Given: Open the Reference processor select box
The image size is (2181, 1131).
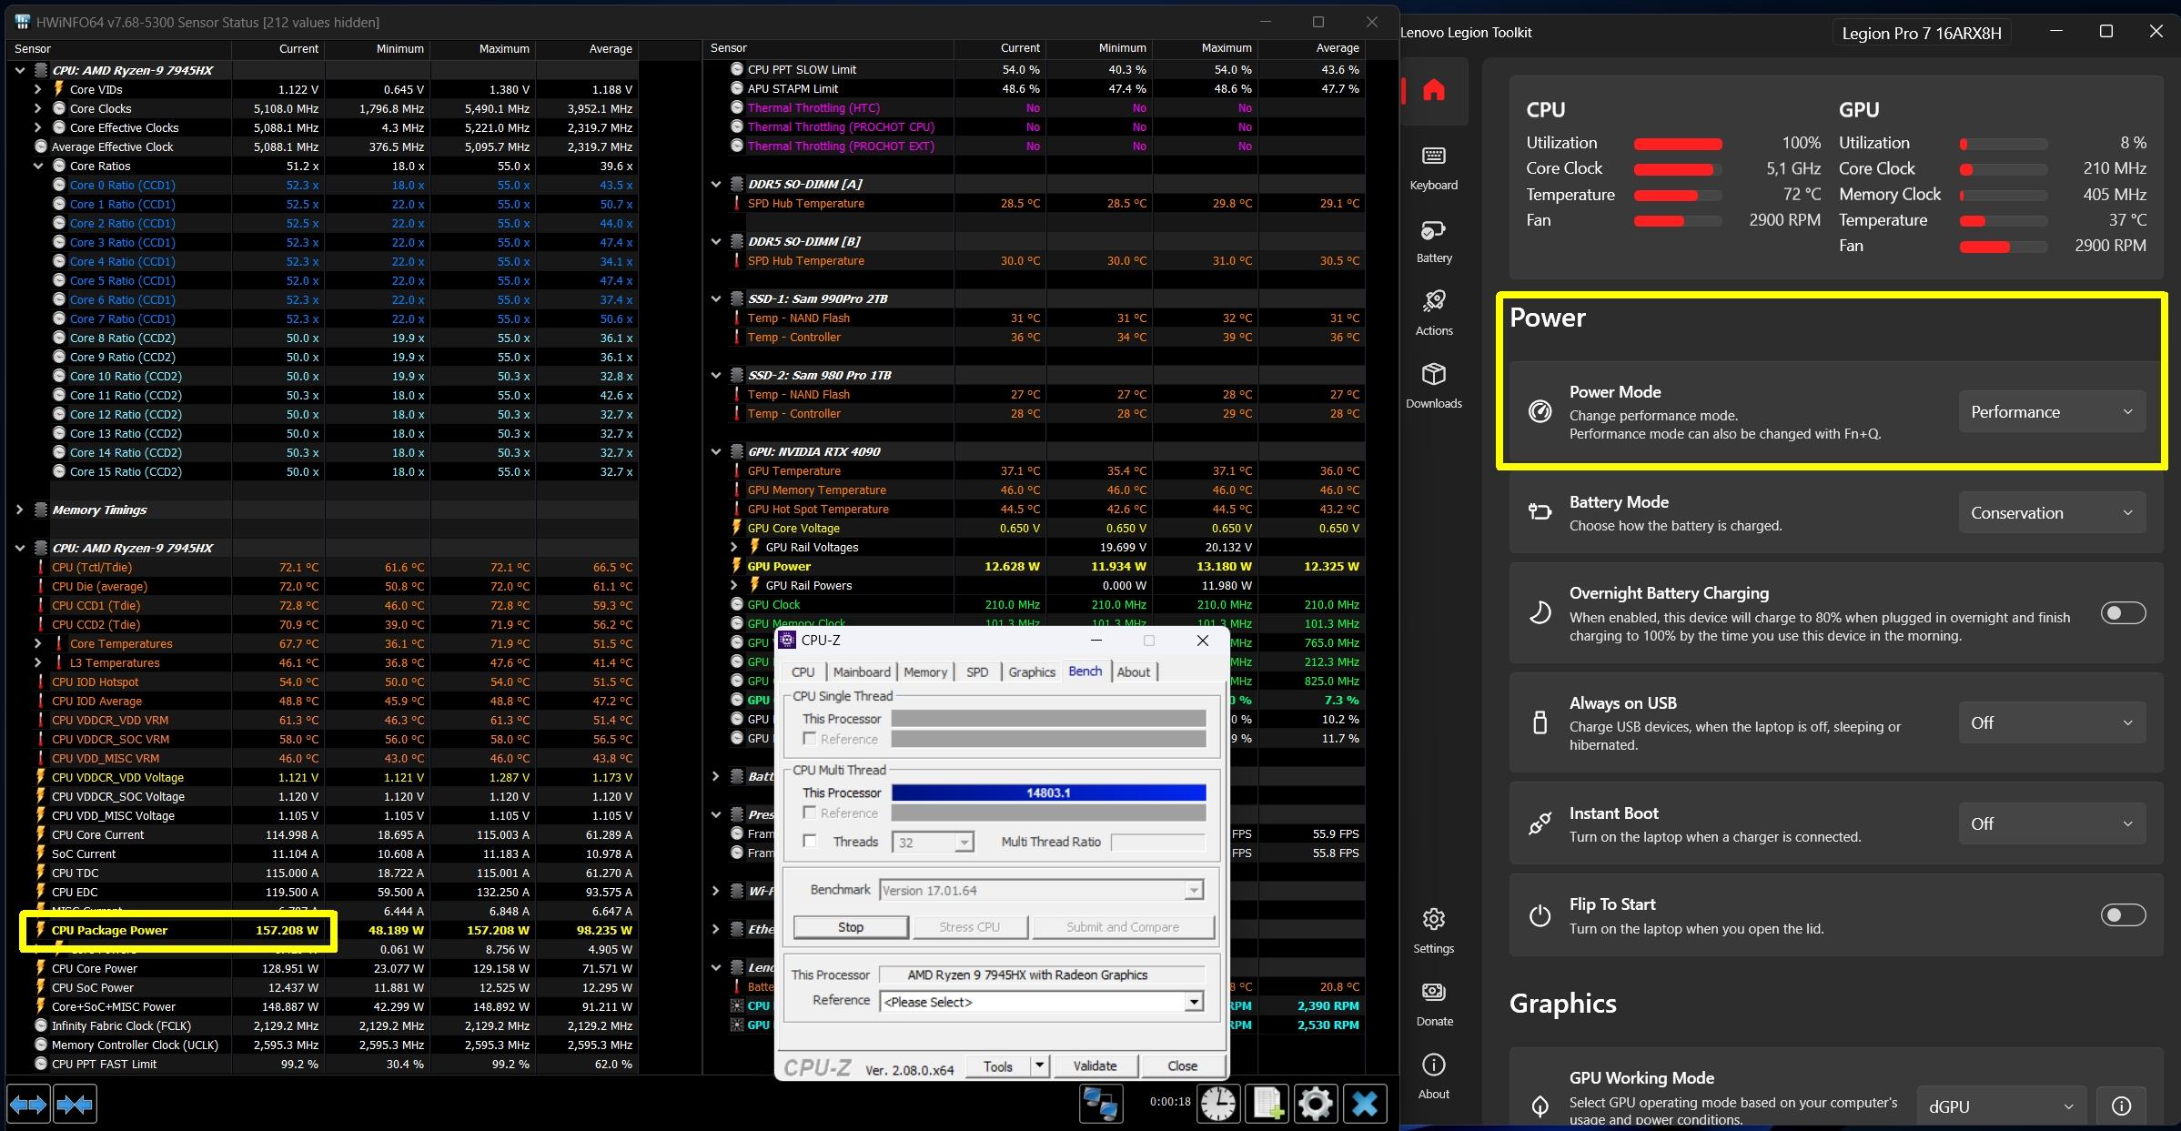Looking at the screenshot, I should coord(1041,1002).
